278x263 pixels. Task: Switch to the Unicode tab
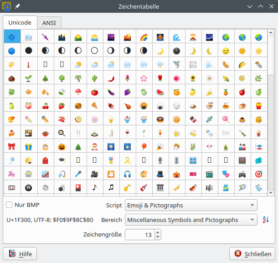pos(20,22)
